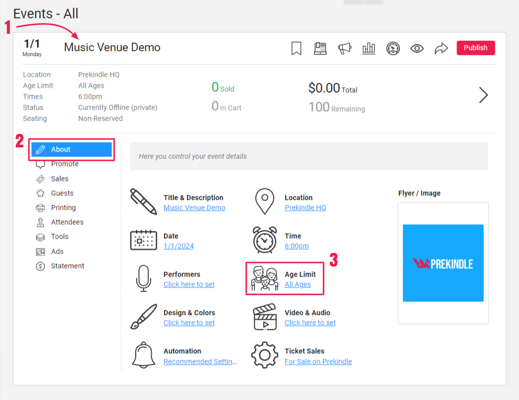This screenshot has width=519, height=400.
Task: Click the microphone Performers icon
Action: tap(143, 278)
